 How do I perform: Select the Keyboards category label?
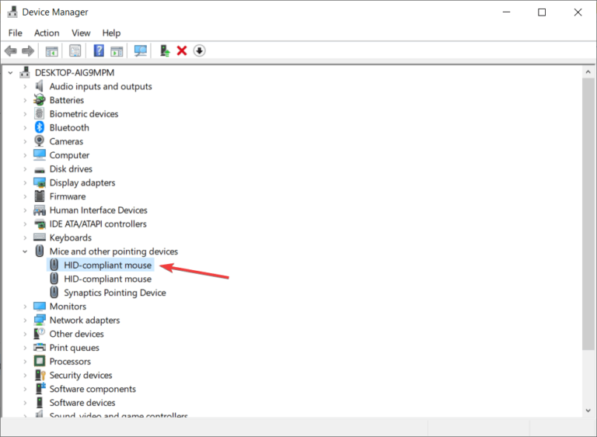tap(70, 238)
